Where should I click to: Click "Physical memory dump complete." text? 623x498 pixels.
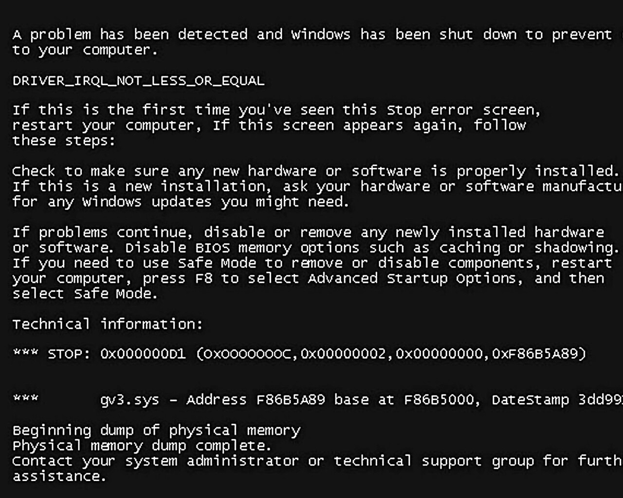142,446
